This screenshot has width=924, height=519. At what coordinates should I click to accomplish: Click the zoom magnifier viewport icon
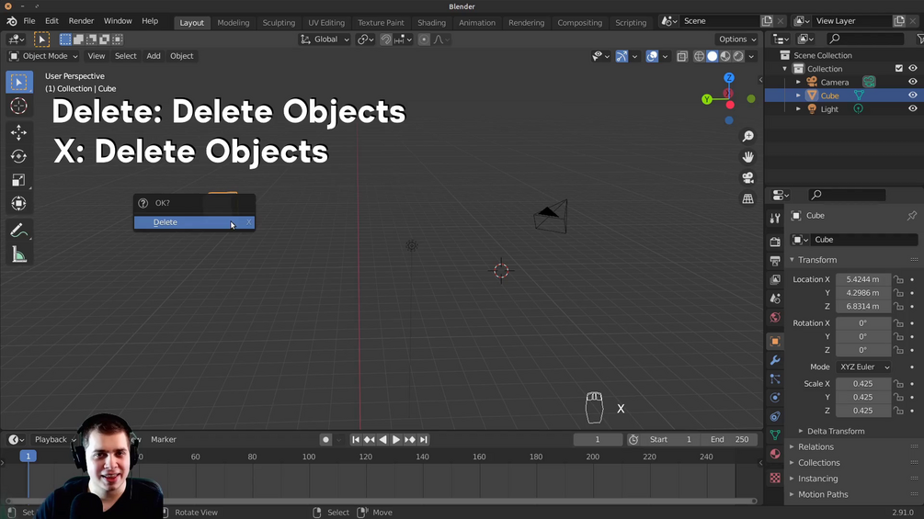[x=747, y=136]
